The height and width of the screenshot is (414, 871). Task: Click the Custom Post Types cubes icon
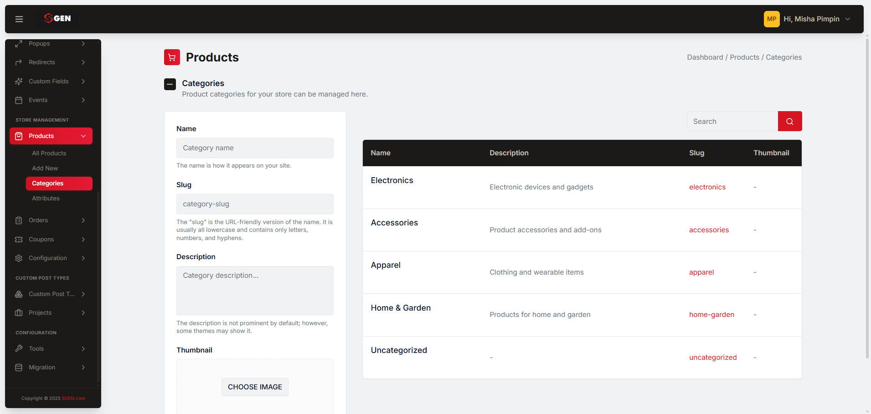(x=19, y=294)
